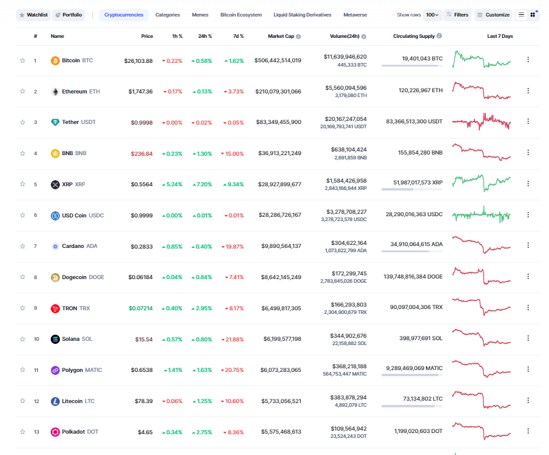549x455 pixels.
Task: Open more options for TRON row
Action: 528,307
